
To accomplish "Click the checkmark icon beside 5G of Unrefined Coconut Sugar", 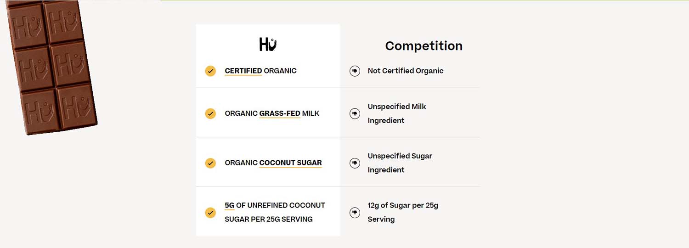I will click(x=210, y=212).
